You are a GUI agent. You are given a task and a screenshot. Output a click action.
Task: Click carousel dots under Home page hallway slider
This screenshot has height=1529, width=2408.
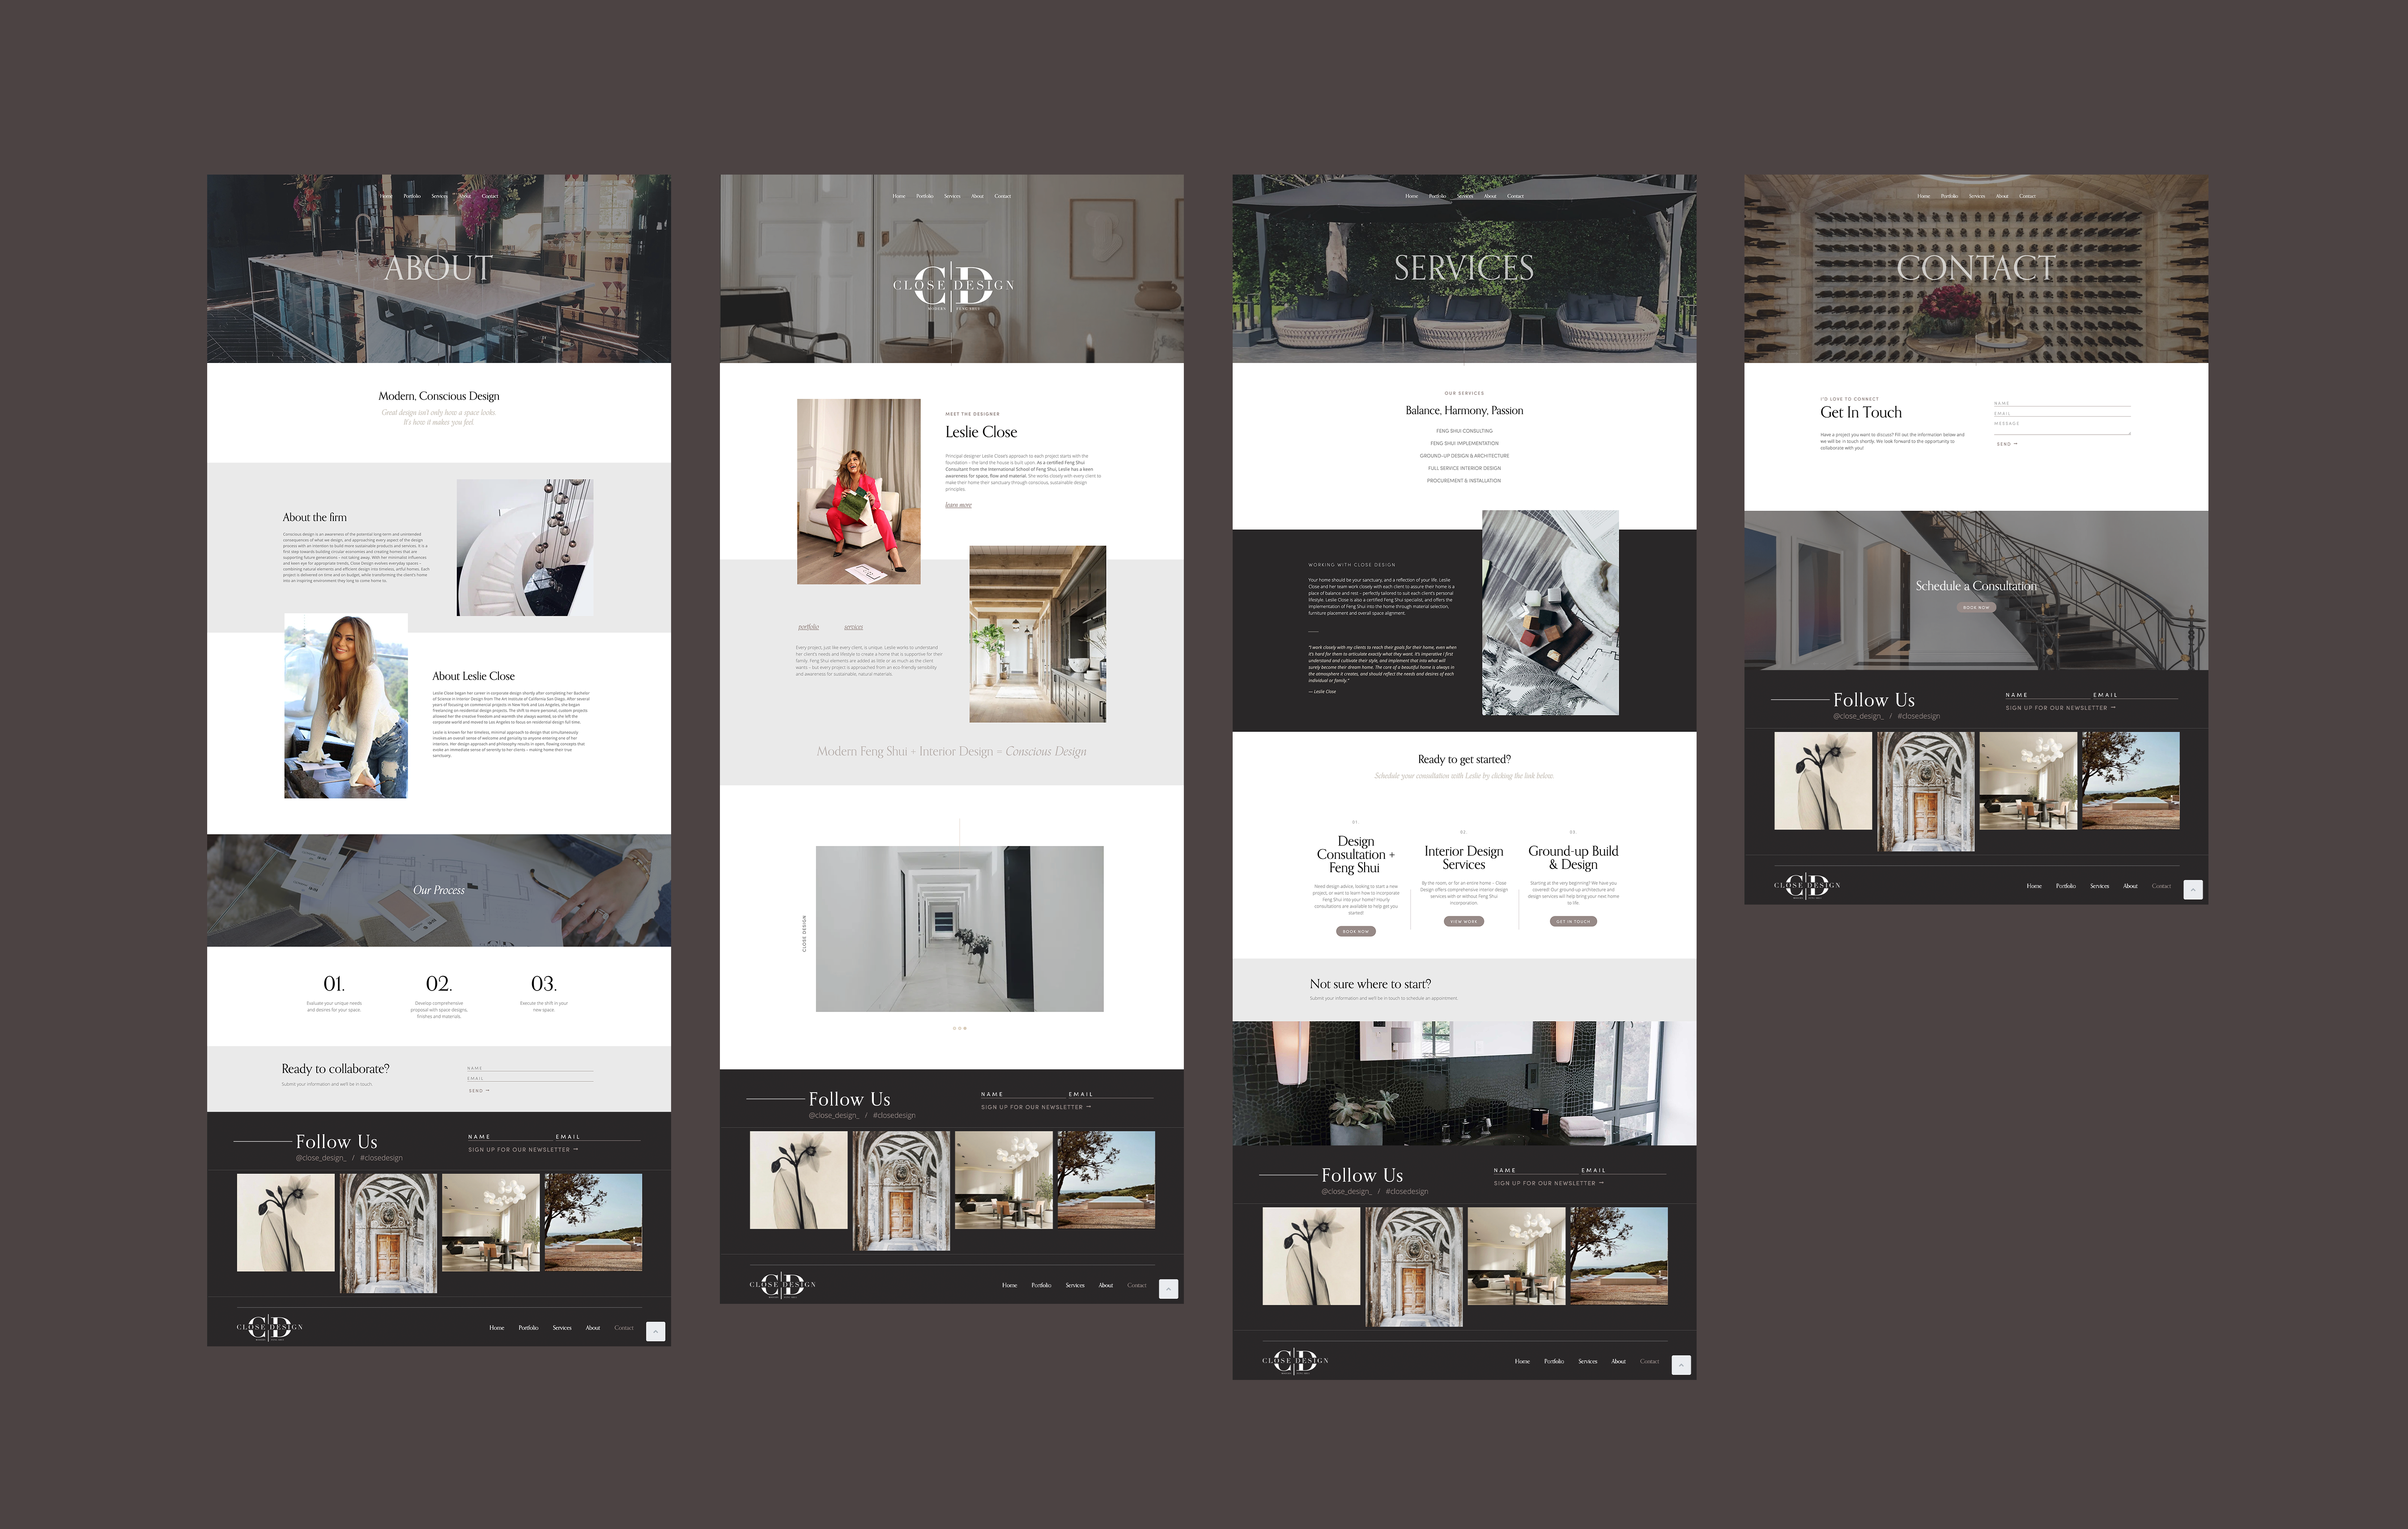click(960, 1028)
